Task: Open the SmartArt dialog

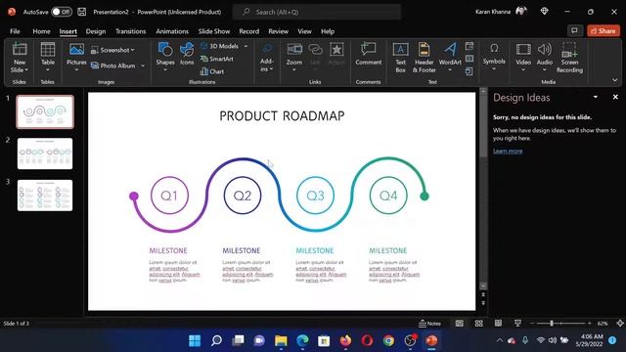Action: 217,59
